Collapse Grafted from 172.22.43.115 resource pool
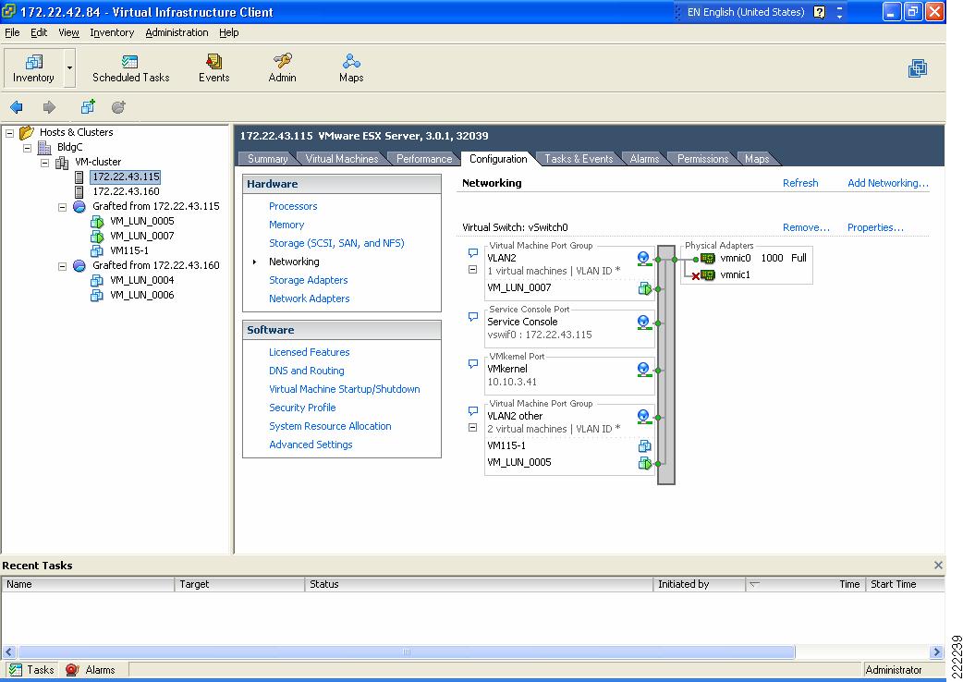Viewport: 963px width, 682px height. pyautogui.click(x=62, y=207)
